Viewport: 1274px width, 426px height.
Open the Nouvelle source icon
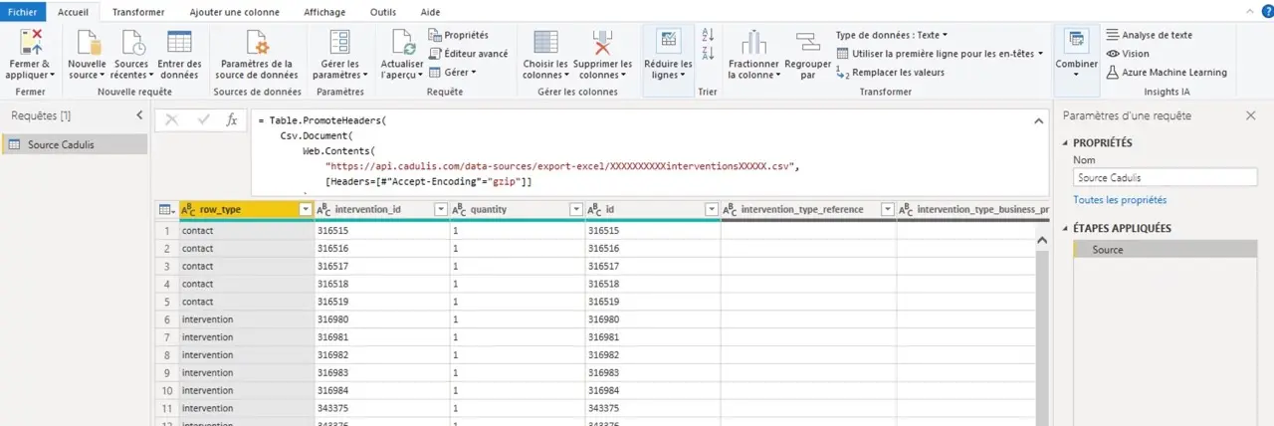[x=87, y=43]
